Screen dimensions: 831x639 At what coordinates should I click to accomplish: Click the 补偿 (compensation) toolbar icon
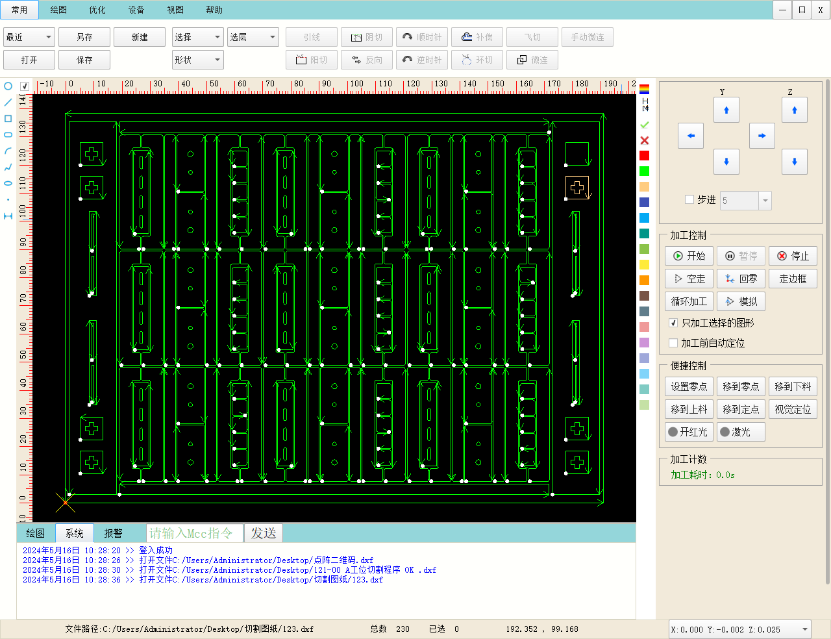point(477,37)
